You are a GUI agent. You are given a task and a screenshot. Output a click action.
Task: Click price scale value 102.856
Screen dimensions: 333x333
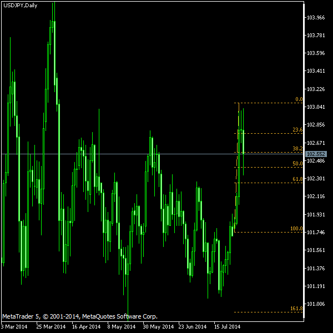pyautogui.click(x=316, y=125)
